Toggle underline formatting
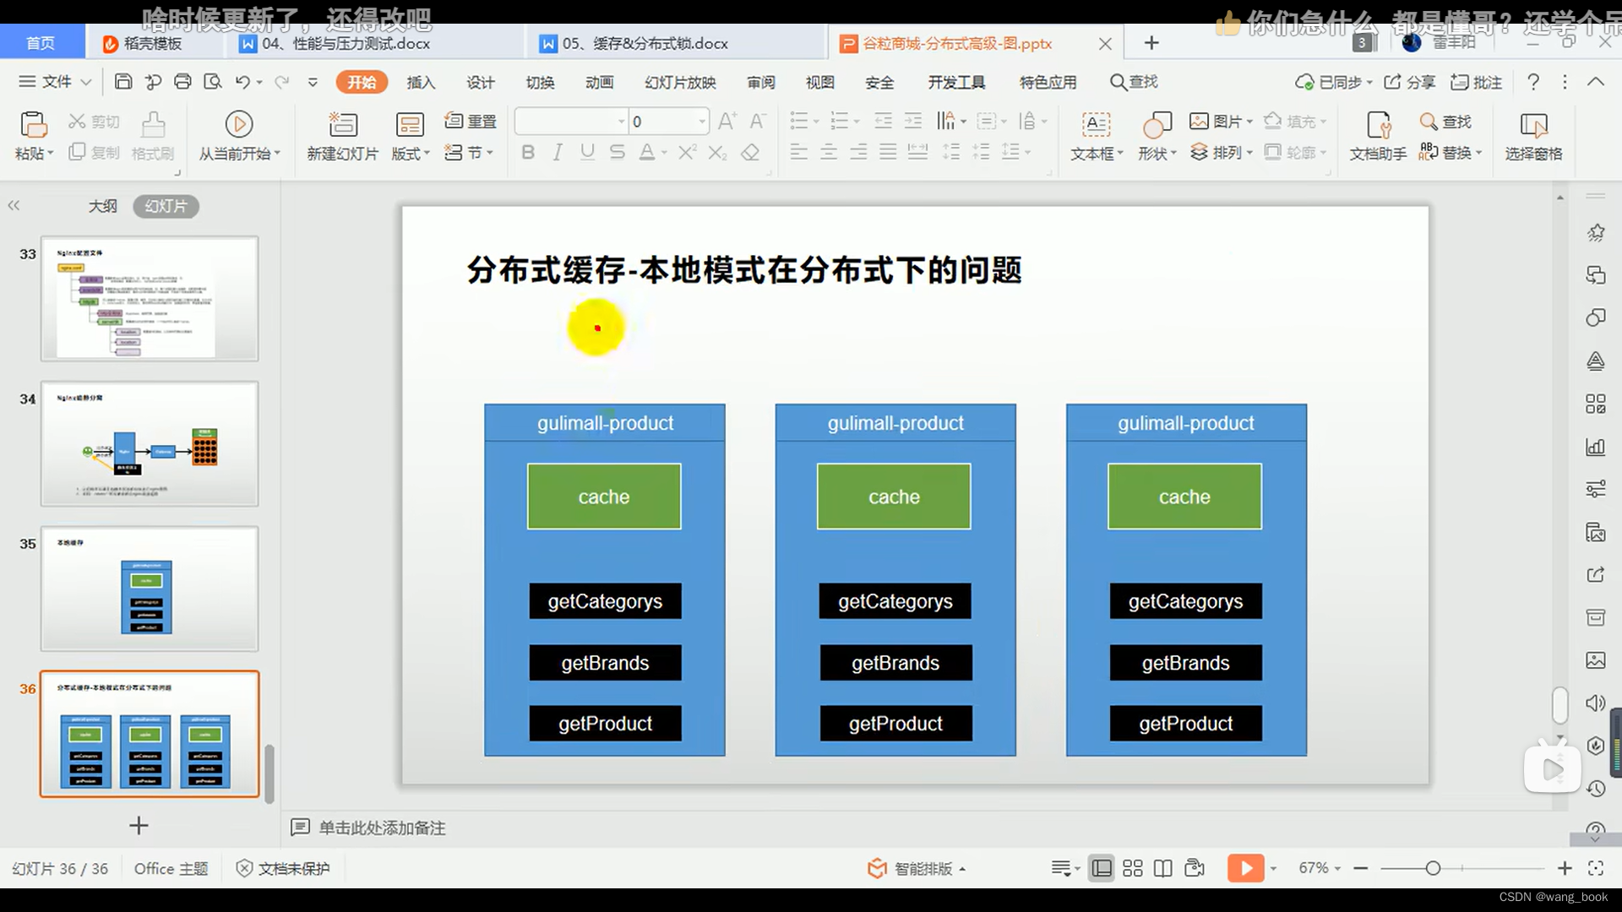 pos(588,152)
